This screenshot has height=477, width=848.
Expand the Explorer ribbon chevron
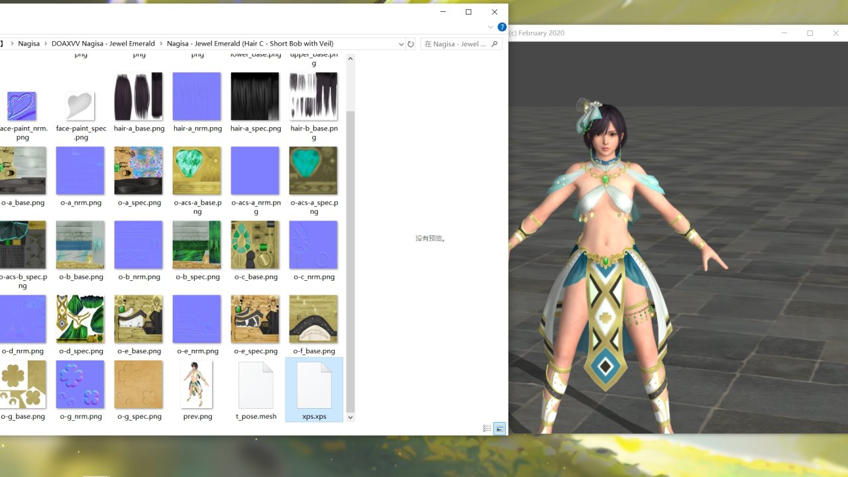pos(491,27)
